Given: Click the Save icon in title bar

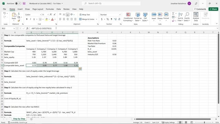Looking at the screenshot, I should point(24,3).
